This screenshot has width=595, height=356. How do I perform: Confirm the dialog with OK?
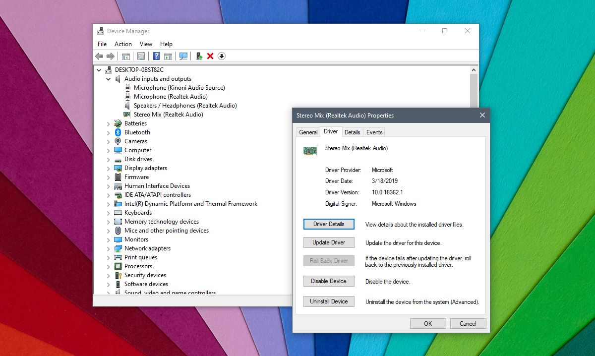[428, 323]
